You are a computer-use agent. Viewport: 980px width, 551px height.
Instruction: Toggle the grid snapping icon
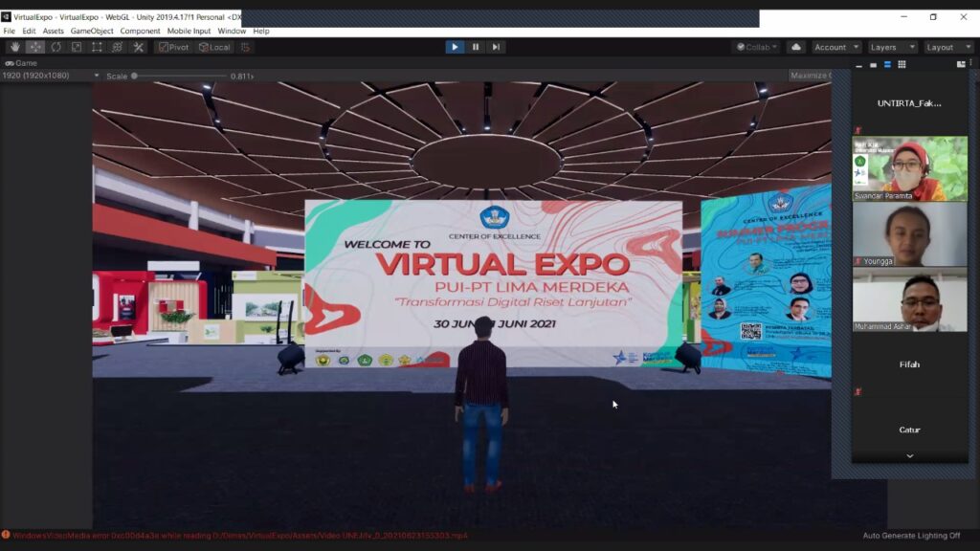point(245,47)
